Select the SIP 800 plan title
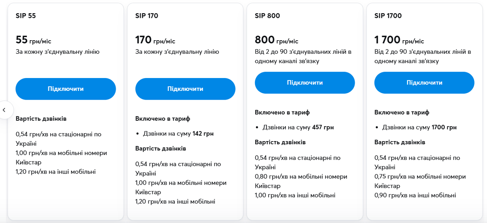This screenshot has width=487, height=223. pos(267,16)
